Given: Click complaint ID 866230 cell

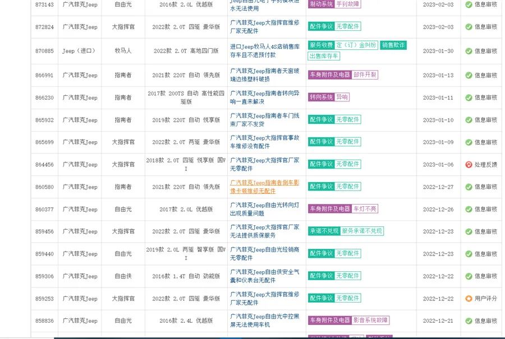Looking at the screenshot, I should click(45, 97).
